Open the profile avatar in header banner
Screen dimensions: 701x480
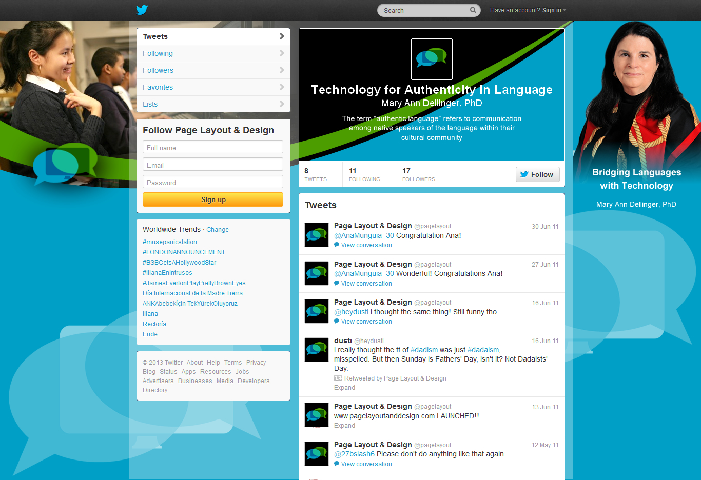tap(432, 59)
